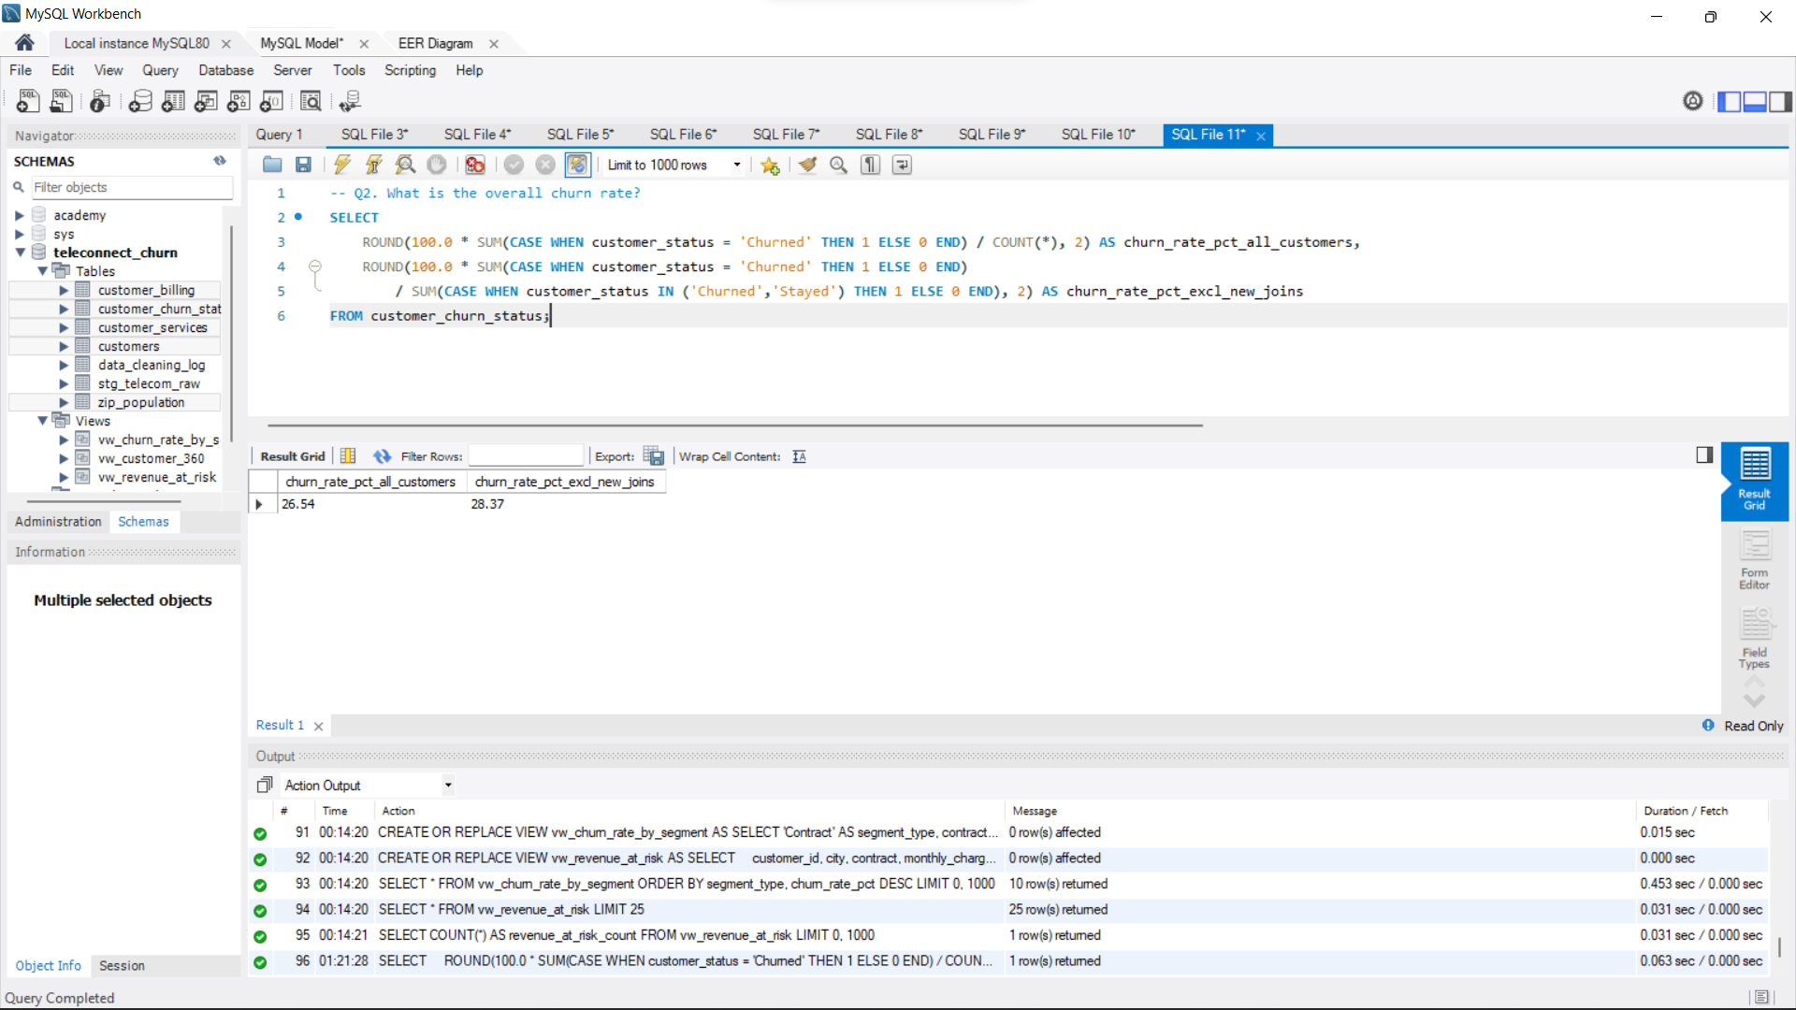Viewport: 1796px width, 1010px height.
Task: Toggle the bottom output panel visibility
Action: (x=1755, y=101)
